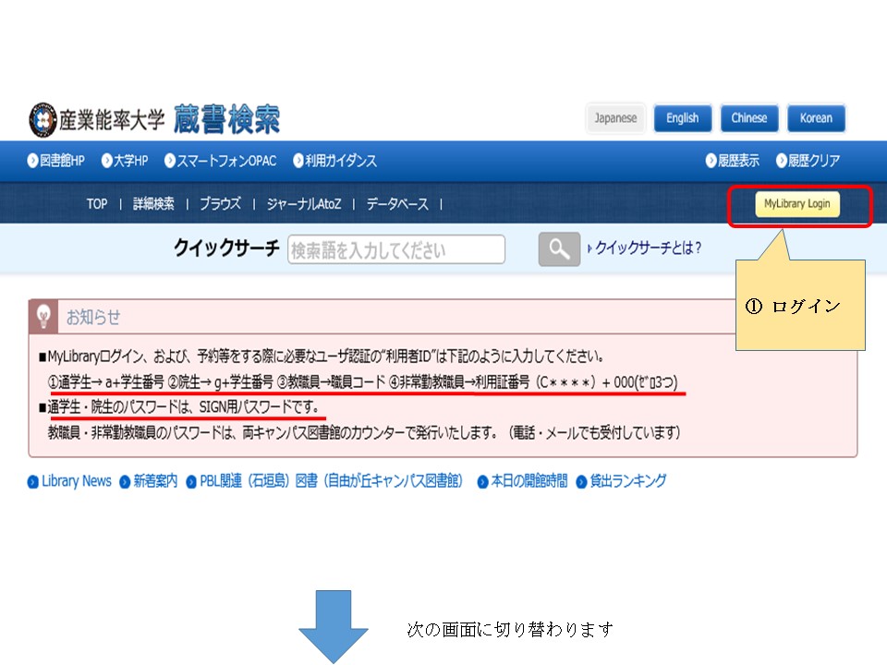
Task: Open the 利用ガイダンス link
Action: tap(341, 161)
